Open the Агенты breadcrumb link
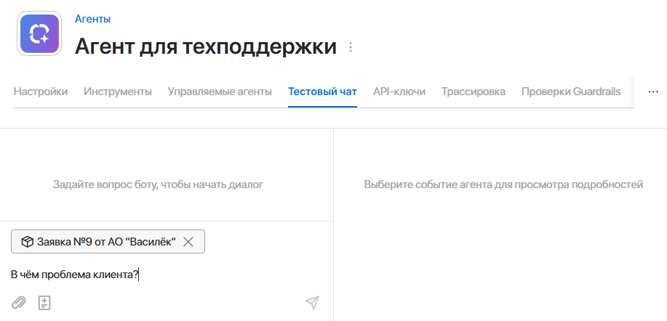The image size is (667, 321). (92, 19)
